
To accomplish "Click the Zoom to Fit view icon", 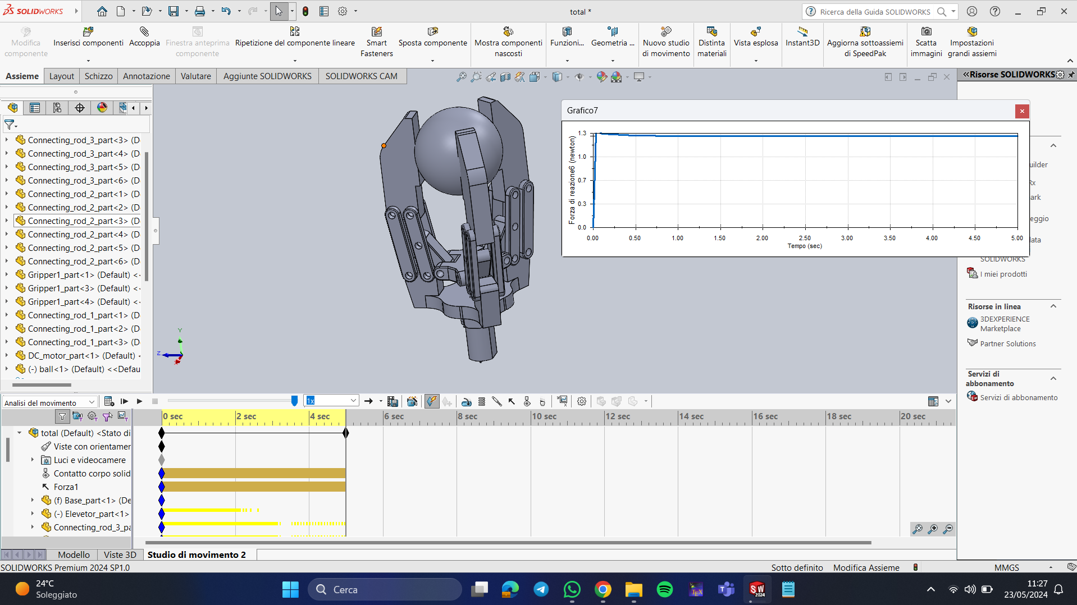I will [x=461, y=77].
